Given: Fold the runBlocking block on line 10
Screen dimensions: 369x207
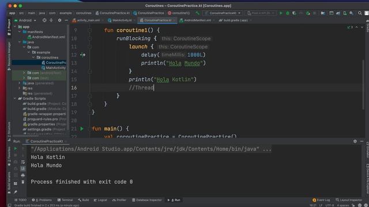Looking at the screenshot, I should tap(90, 39).
